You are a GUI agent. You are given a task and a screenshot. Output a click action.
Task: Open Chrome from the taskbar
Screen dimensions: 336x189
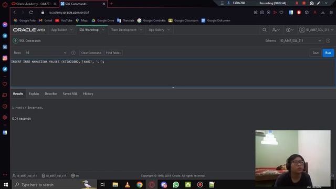(x=140, y=184)
